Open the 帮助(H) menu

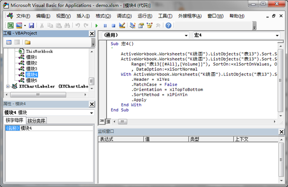[237, 16]
